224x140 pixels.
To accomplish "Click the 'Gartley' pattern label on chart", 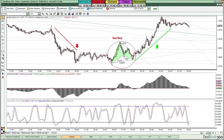I will (117, 38).
